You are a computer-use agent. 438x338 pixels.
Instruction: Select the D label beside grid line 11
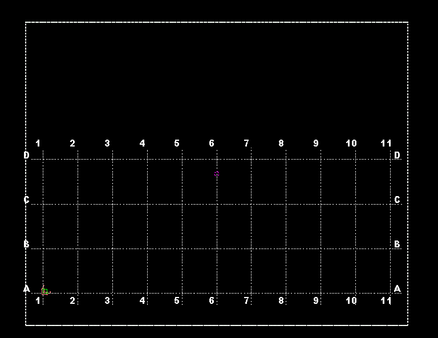point(397,155)
